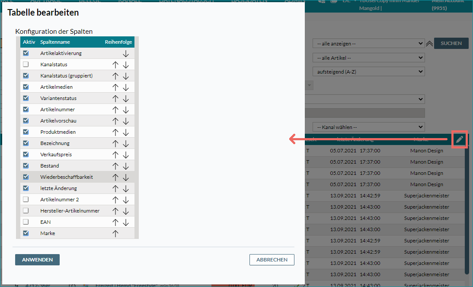Image resolution: width=473 pixels, height=287 pixels.
Task: Move Kanalstatus (gruppiert) column down
Action: pos(126,76)
